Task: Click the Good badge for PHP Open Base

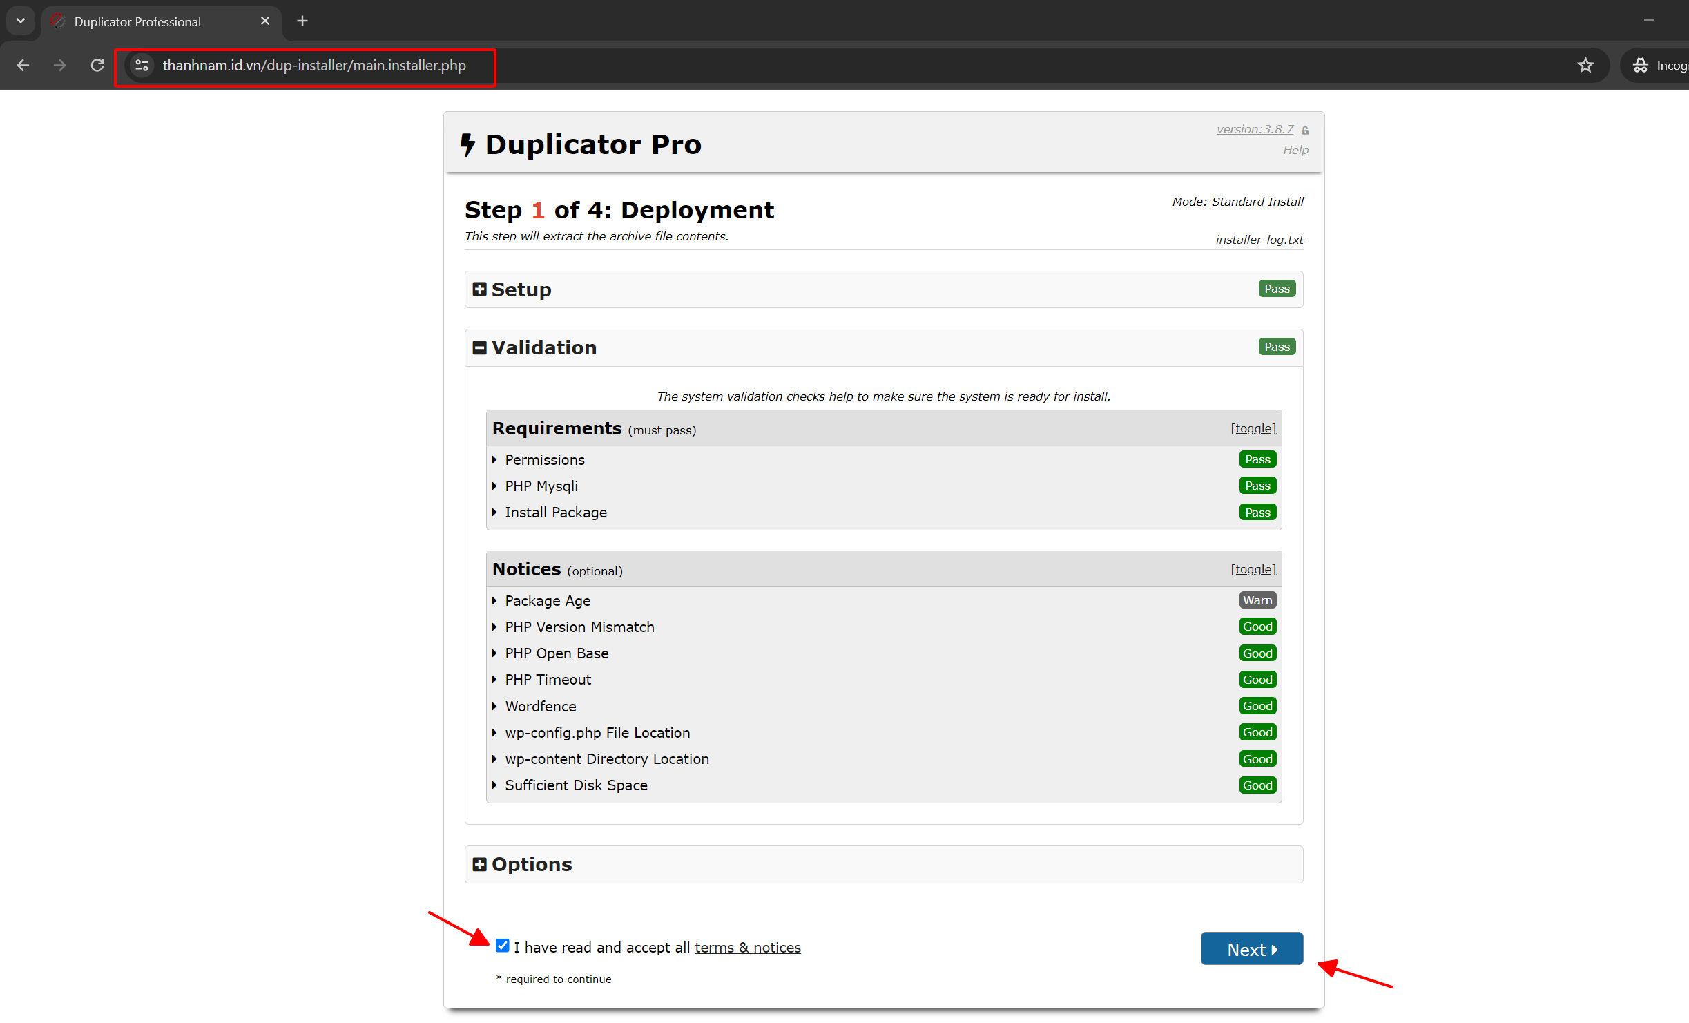Action: coord(1257,653)
